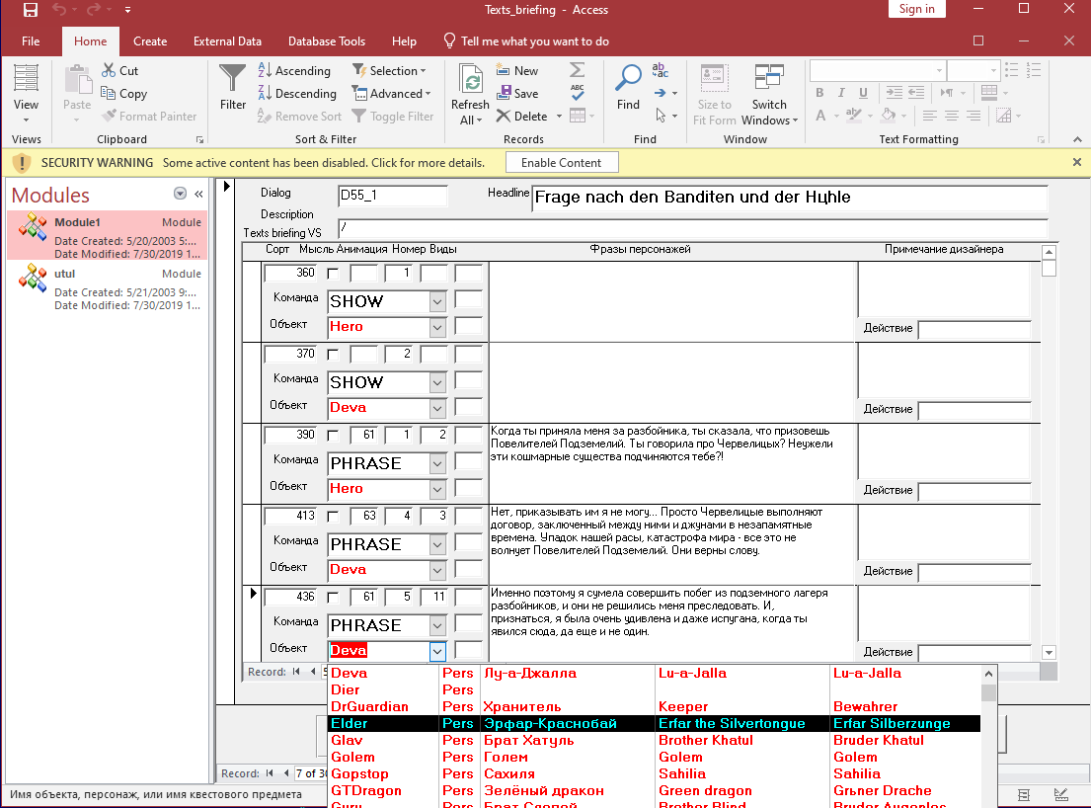Click the Enable Content button

coord(561,163)
